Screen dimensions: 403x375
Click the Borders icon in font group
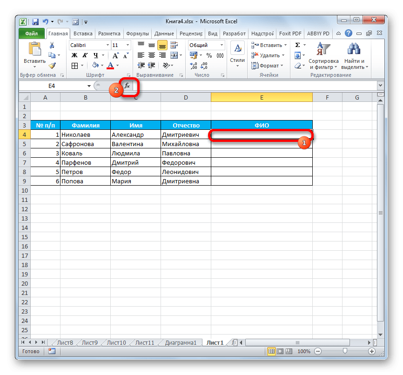[74, 66]
